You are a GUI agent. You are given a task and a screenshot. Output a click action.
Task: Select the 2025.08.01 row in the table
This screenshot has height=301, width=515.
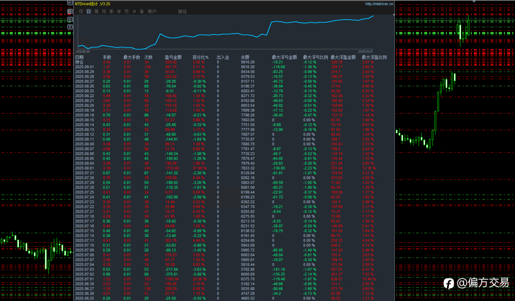pos(84,168)
